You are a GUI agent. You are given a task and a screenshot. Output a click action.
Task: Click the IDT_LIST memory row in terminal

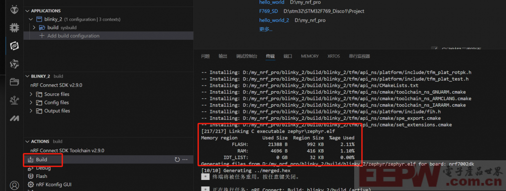pyautogui.click(x=277, y=158)
